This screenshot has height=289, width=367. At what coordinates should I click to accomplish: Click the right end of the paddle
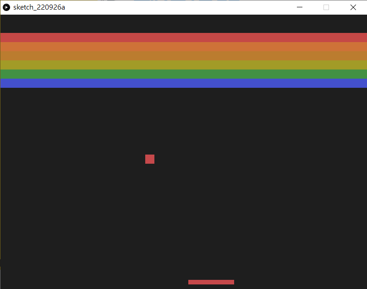point(232,282)
